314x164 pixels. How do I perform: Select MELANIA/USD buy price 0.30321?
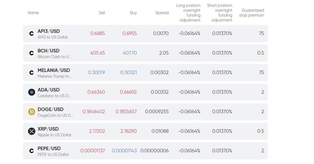coord(128,72)
